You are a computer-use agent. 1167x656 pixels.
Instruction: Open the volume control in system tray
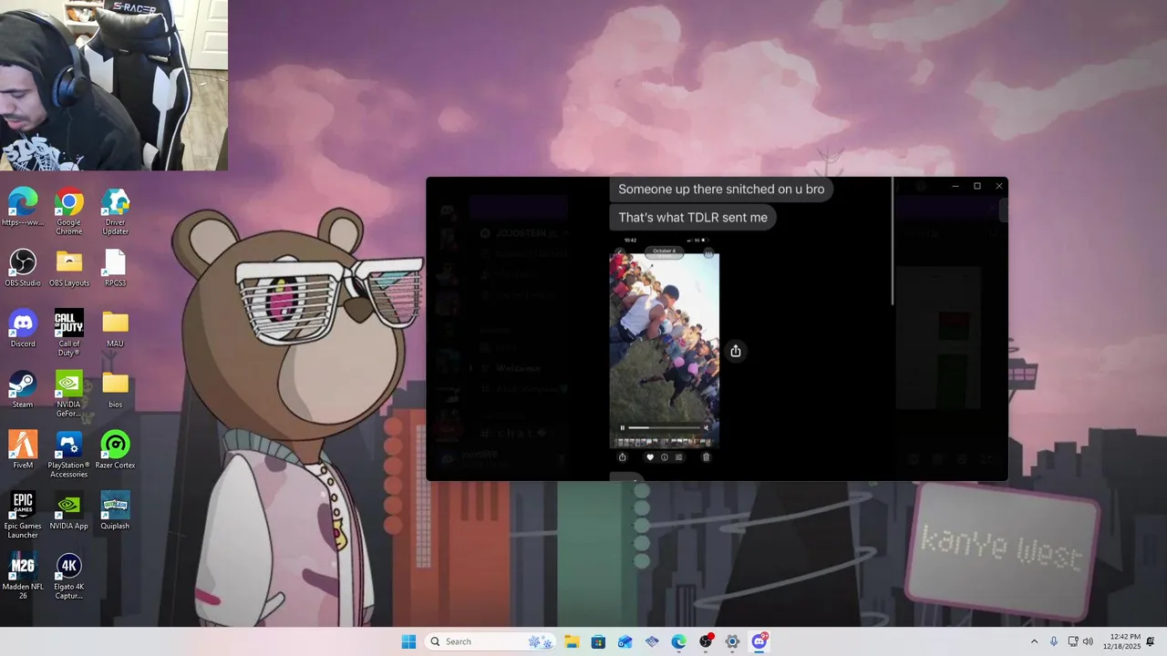1088,641
